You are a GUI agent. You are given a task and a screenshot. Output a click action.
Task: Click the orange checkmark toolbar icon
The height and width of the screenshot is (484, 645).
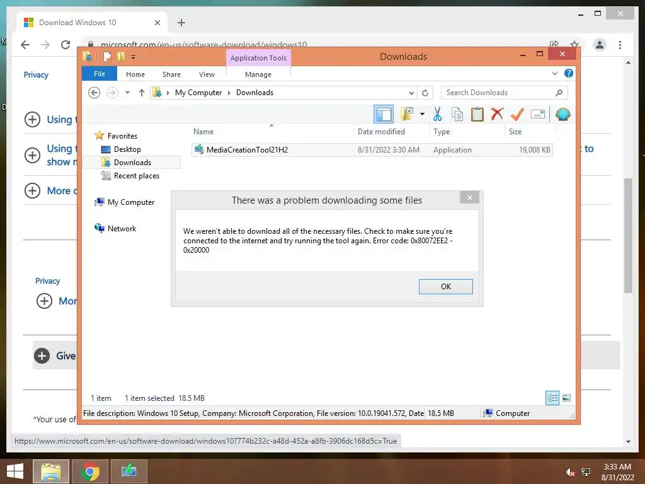point(517,114)
